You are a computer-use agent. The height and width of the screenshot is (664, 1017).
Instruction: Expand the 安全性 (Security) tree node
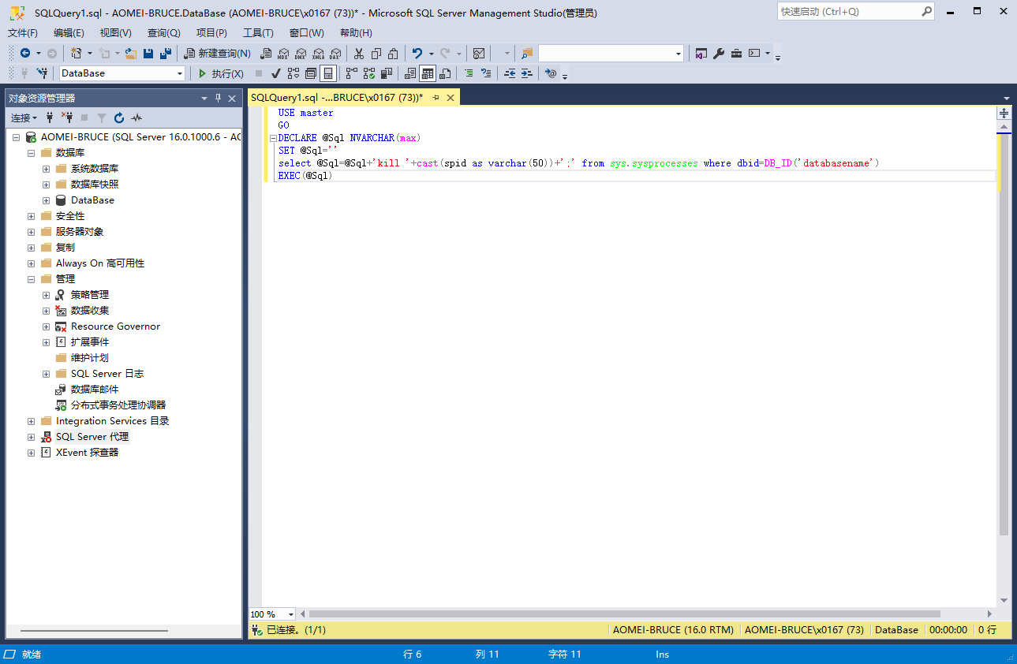click(x=31, y=216)
